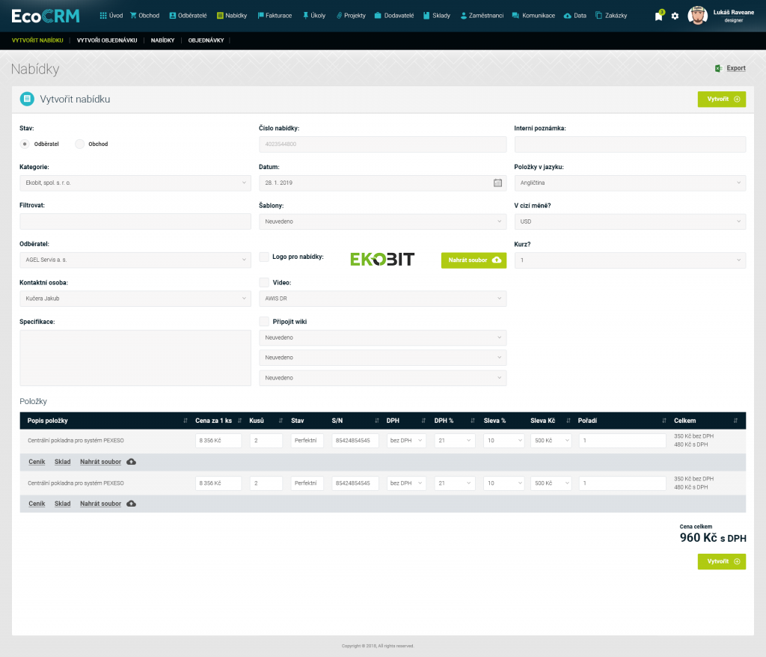Select the Obchod radio button
The width and height of the screenshot is (766, 657).
coord(79,144)
